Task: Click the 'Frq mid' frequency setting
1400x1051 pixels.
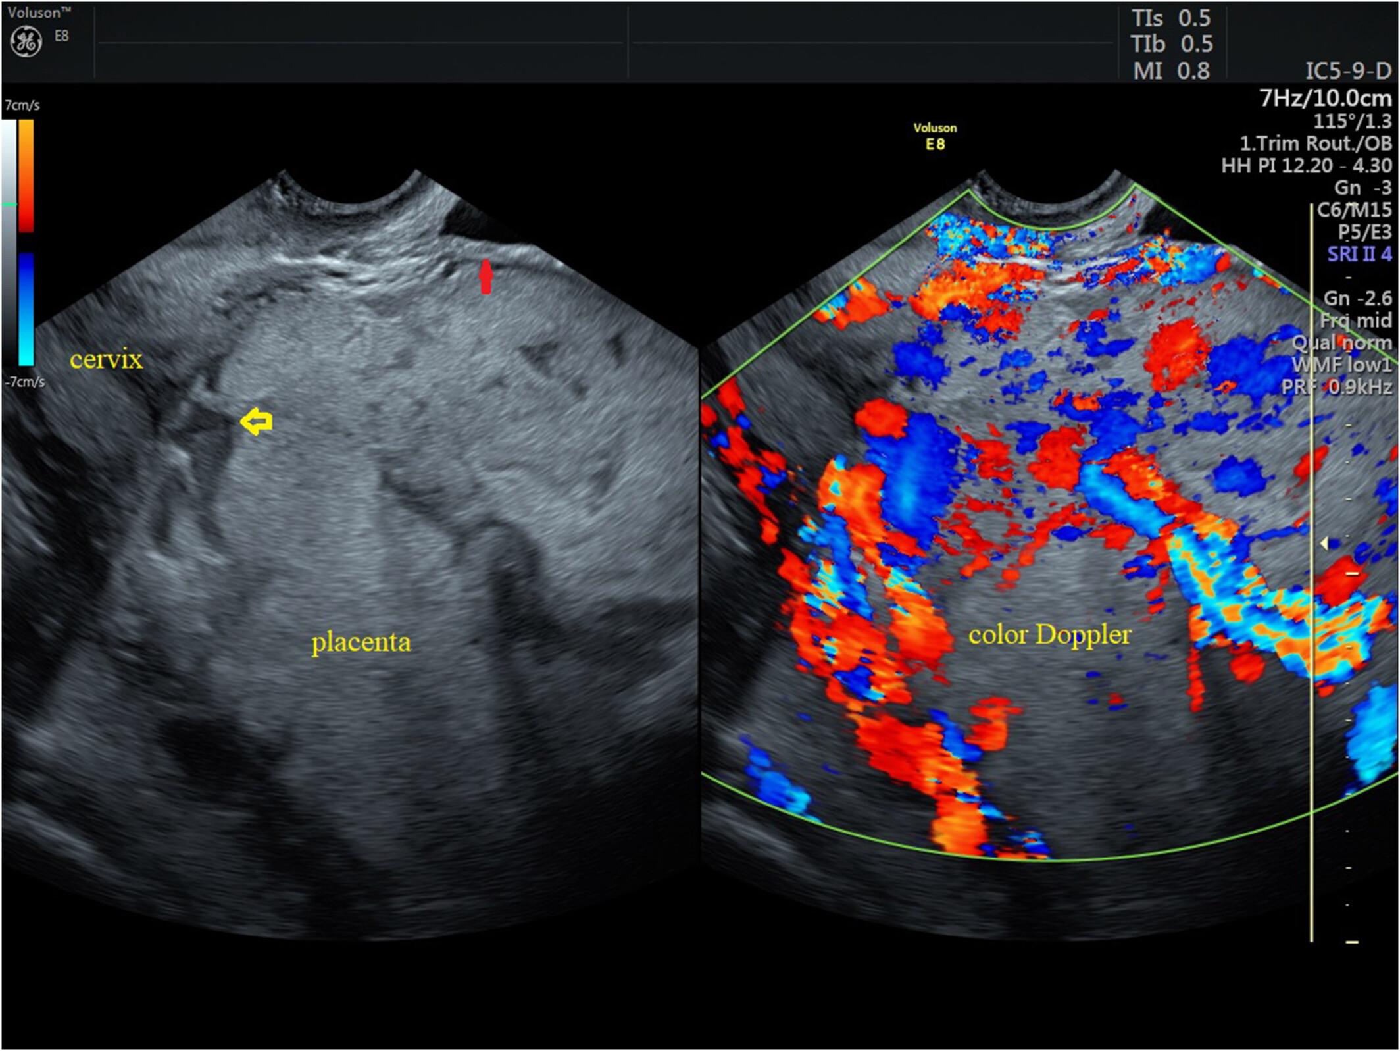Action: pos(1356,320)
